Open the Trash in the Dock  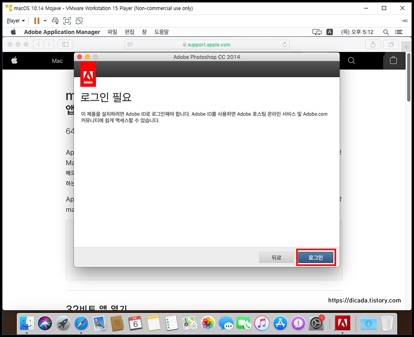pos(387,323)
